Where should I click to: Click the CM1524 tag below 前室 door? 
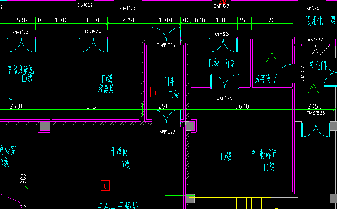coord(224,99)
